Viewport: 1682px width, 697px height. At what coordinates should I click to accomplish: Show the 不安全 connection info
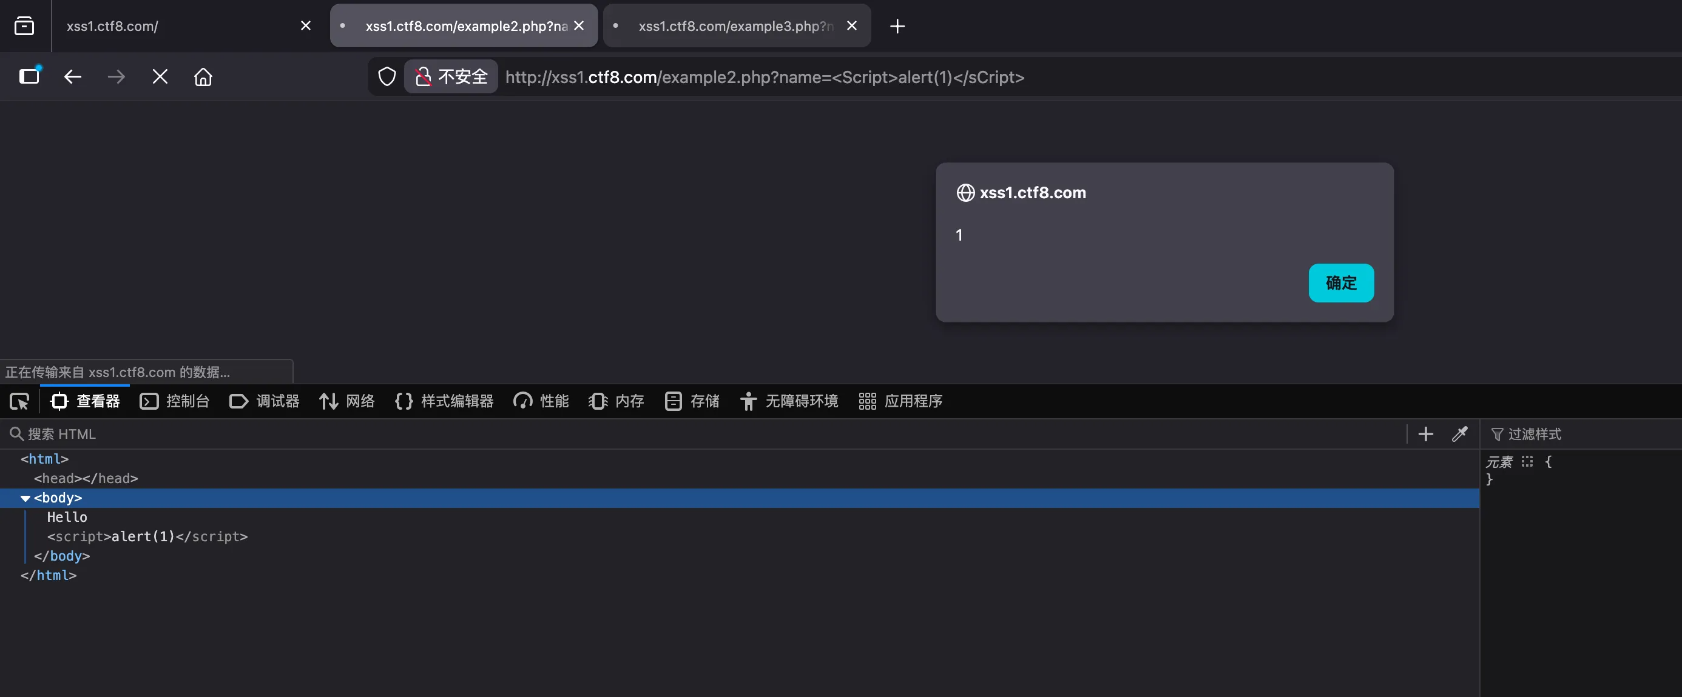click(451, 77)
